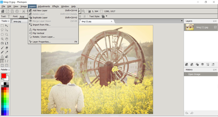Select the Eraser tool

6,48
